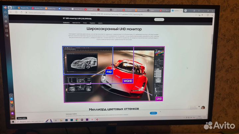Click the browser back arrow
This screenshot has height=134, width=239.
tap(11, 12)
